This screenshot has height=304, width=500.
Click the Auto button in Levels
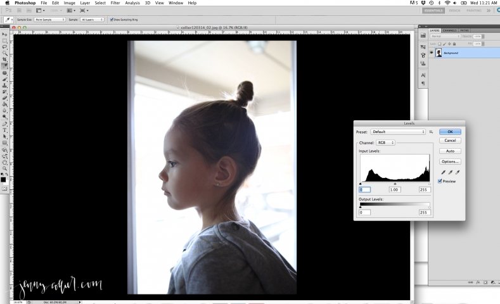[449, 151]
